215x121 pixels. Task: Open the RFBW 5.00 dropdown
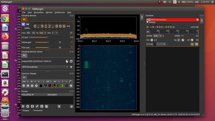click(158, 36)
